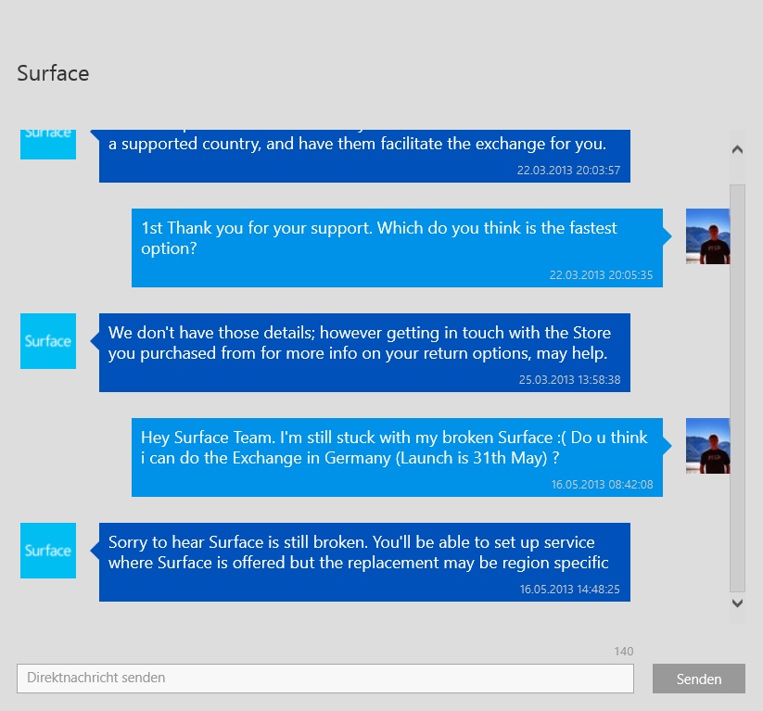Focus the "Direktnachricht senden" input field
Screen dimensions: 763x711
coord(324,679)
